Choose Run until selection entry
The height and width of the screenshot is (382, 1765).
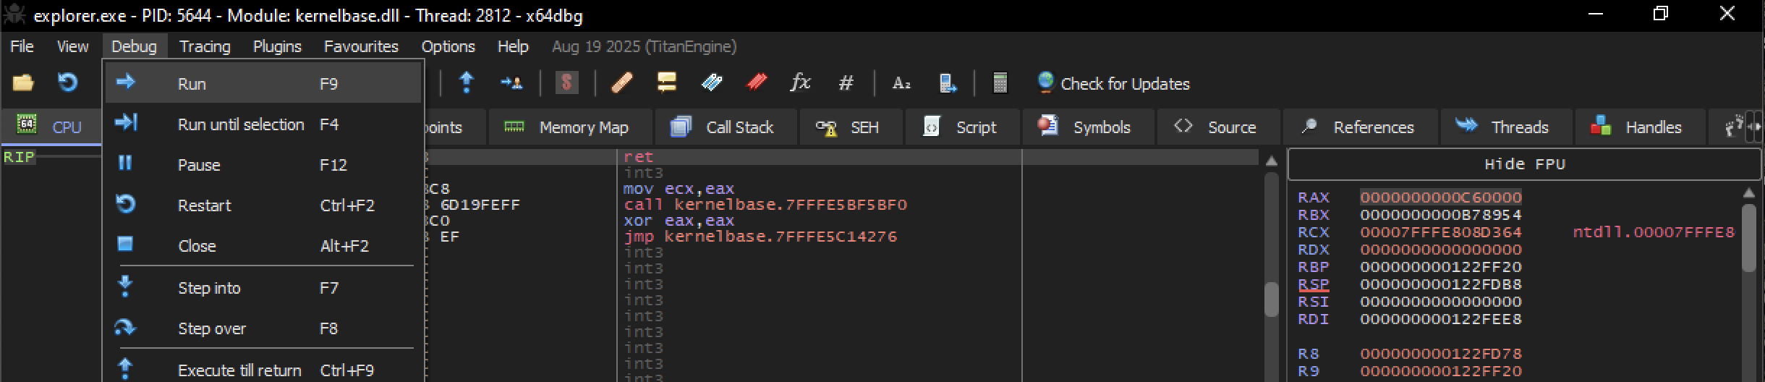click(263, 124)
